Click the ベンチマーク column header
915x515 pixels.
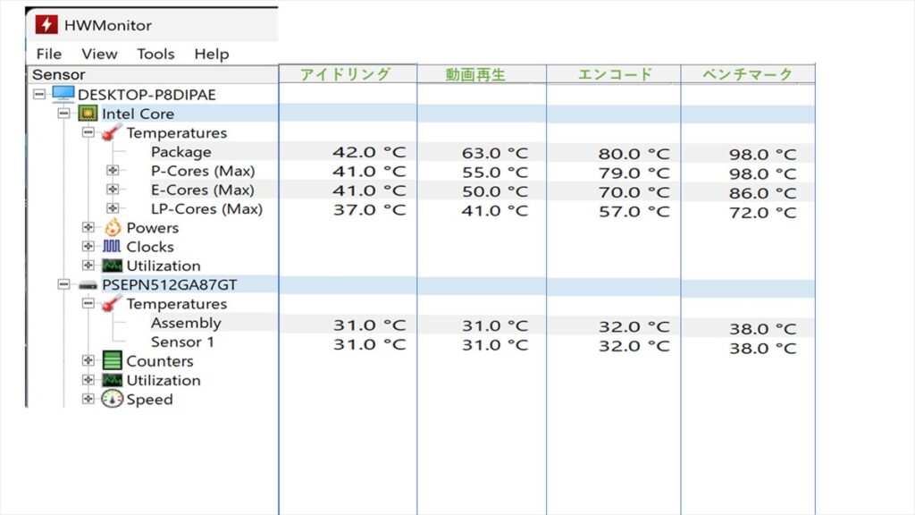tap(748, 73)
